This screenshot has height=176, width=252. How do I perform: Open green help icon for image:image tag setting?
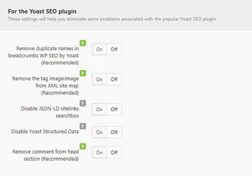tap(83, 73)
